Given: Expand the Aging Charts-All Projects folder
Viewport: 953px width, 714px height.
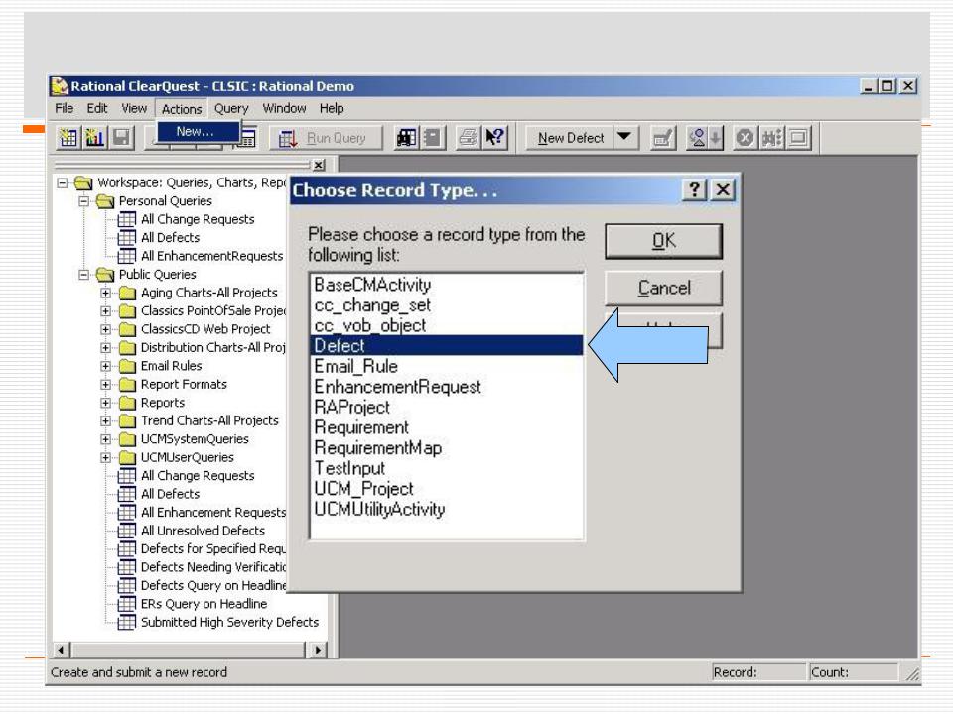Looking at the screenshot, I should point(106,294).
